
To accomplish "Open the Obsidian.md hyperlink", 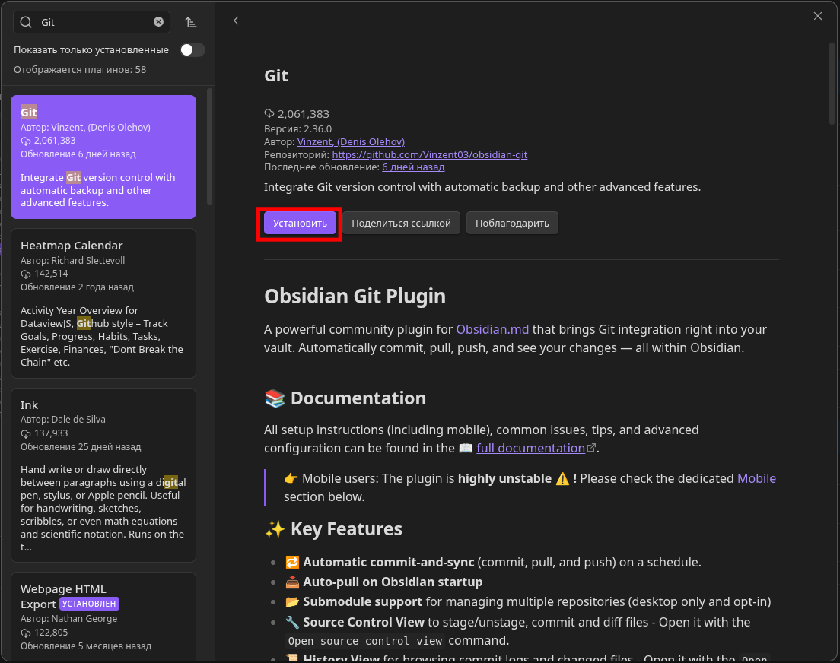I will 492,330.
